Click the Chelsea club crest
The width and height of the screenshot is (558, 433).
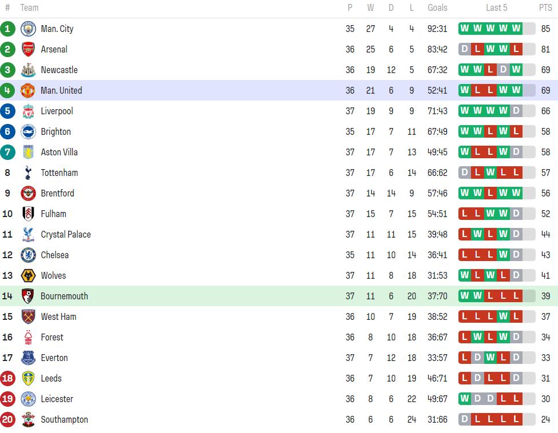click(28, 255)
